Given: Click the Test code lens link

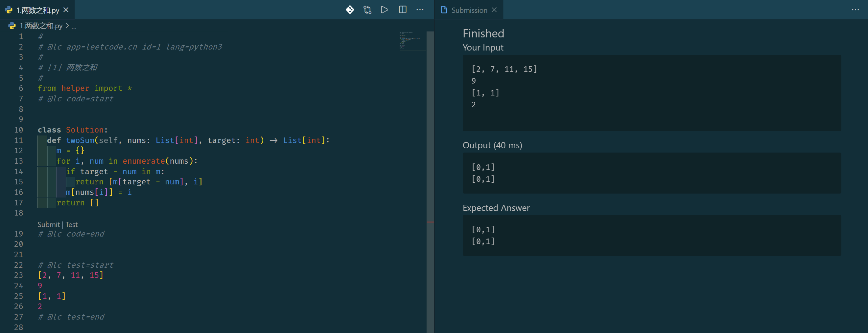Looking at the screenshot, I should click(71, 224).
